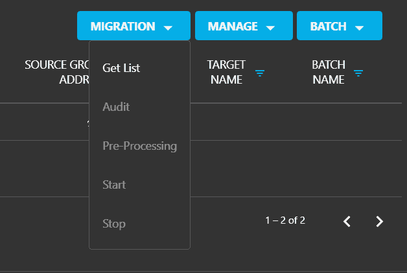Filter the Batch Name column
This screenshot has width=407, height=273.
click(x=358, y=73)
